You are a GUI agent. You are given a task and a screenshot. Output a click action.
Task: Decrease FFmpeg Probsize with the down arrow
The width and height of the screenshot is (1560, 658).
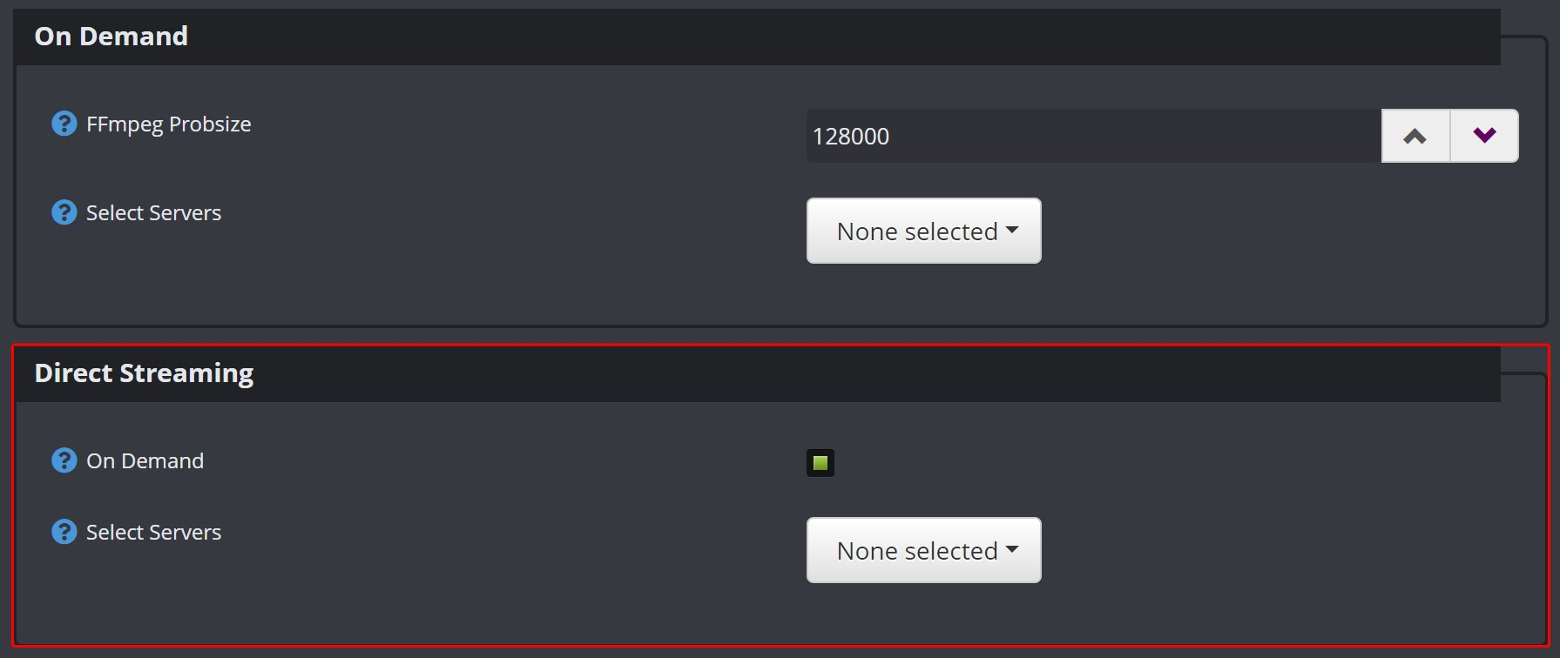(x=1484, y=136)
